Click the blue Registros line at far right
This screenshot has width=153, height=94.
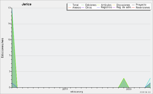[148, 85]
